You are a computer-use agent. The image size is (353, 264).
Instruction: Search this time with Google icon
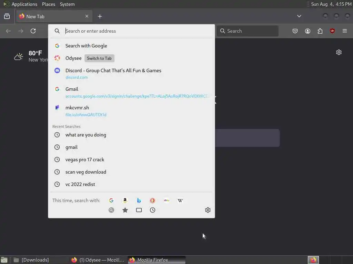(111, 200)
